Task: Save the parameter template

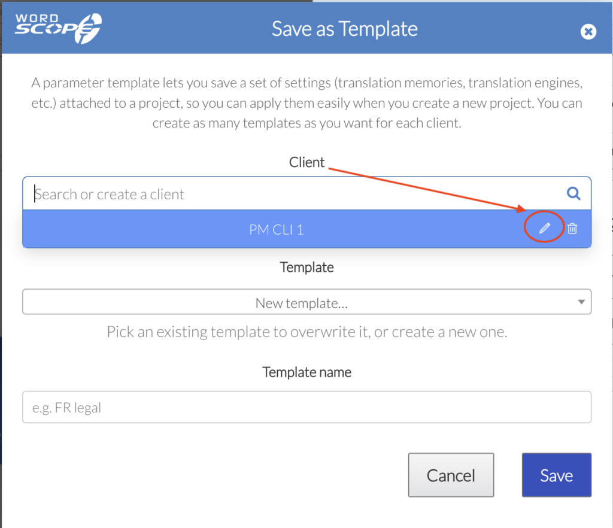Action: 556,475
